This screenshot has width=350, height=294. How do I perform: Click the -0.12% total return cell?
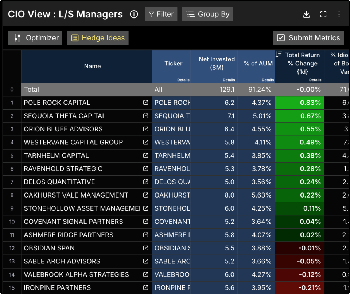click(x=299, y=274)
